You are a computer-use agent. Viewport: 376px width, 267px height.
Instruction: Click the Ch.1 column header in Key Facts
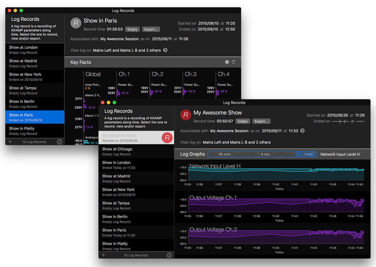(x=124, y=74)
